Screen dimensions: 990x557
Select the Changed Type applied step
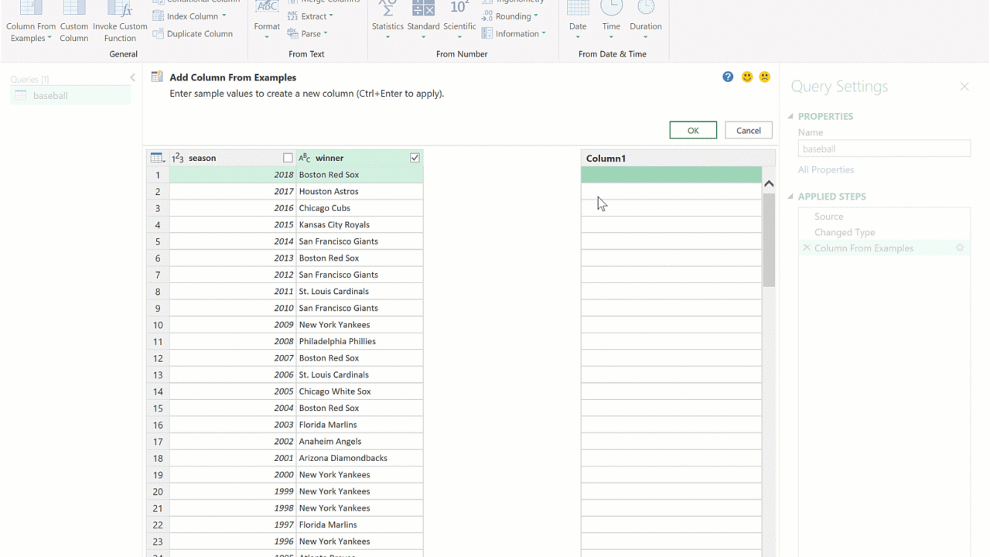point(845,232)
